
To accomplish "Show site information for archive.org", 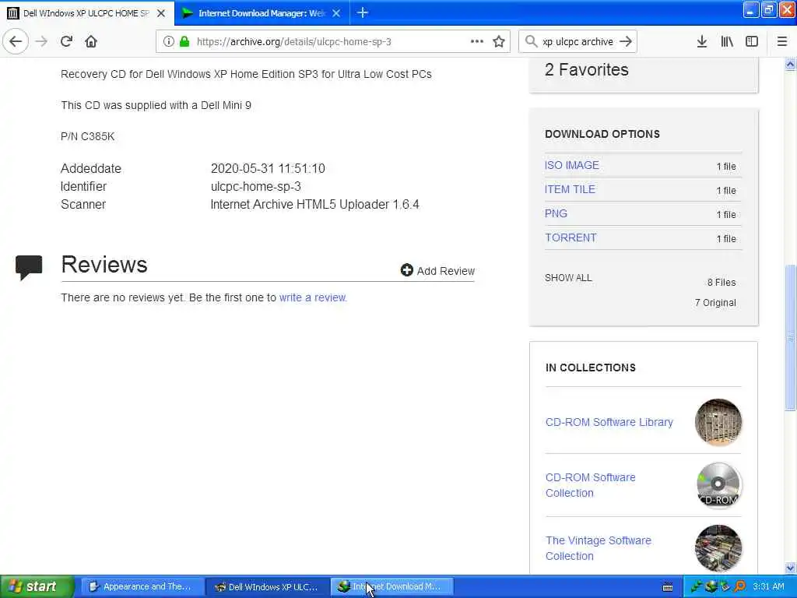I will click(x=169, y=42).
